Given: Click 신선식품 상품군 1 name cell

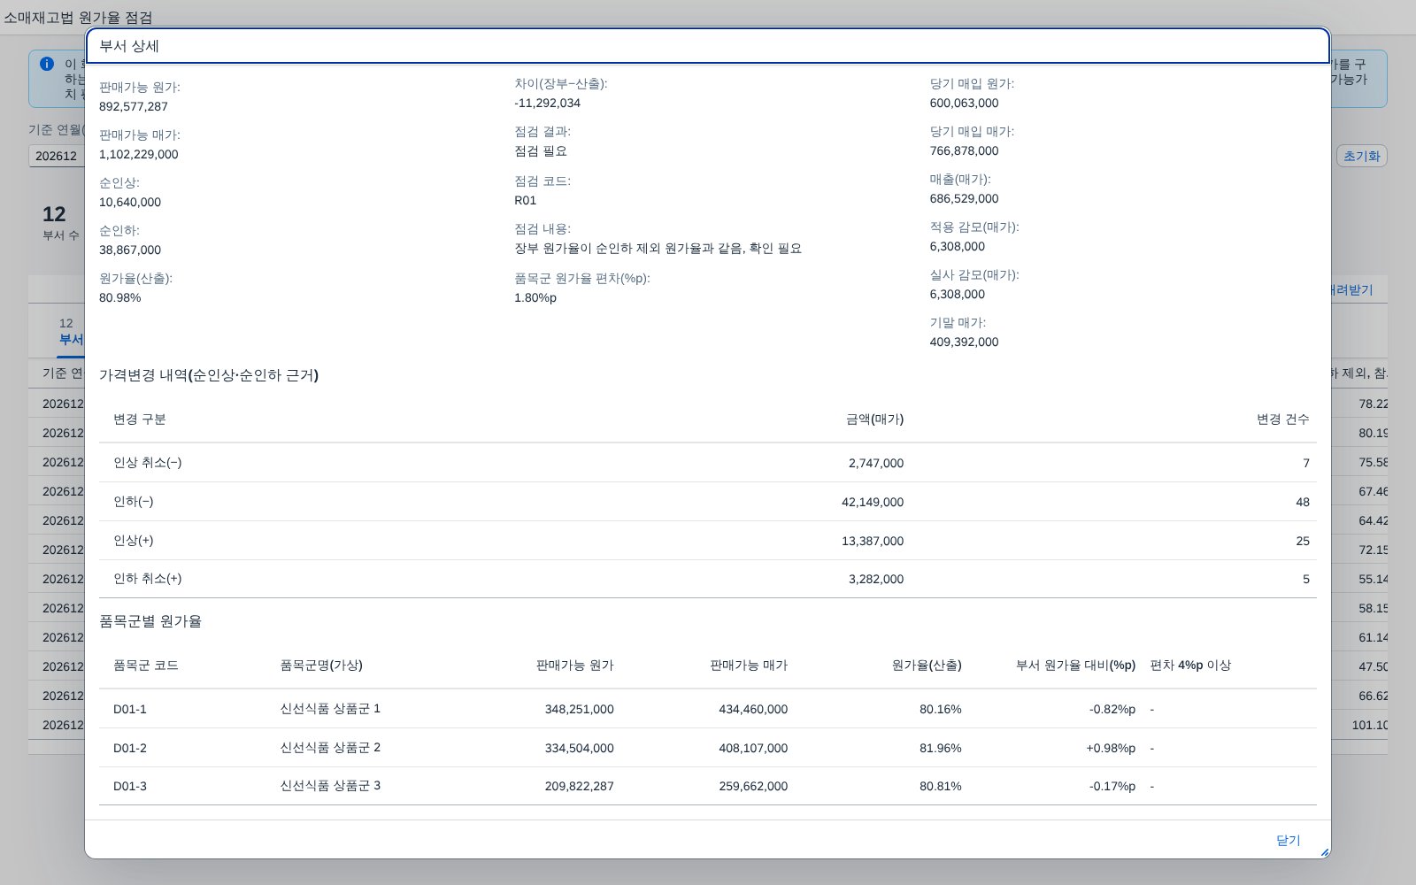Looking at the screenshot, I should pos(330,709).
